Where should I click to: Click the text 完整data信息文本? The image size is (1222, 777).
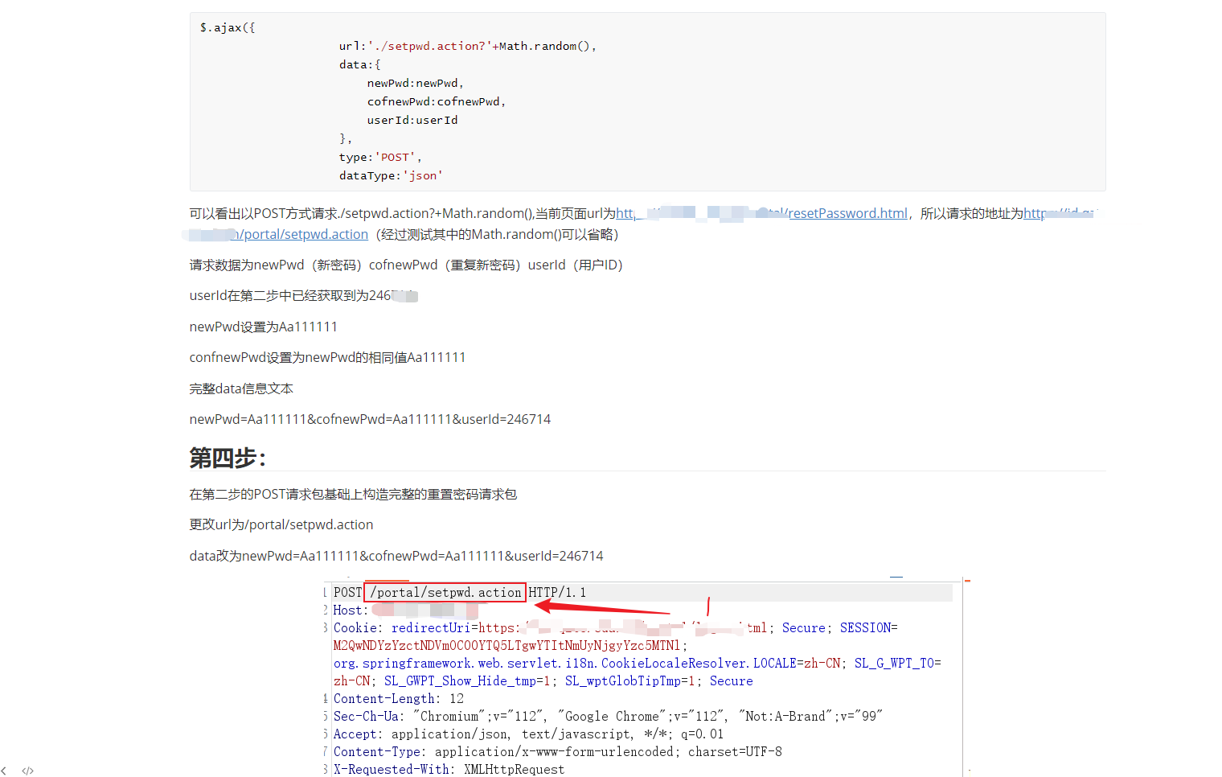point(241,388)
